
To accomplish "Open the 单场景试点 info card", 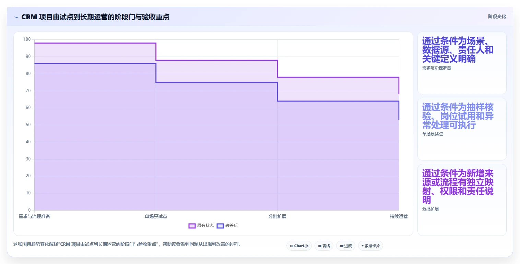I will 462,129.
